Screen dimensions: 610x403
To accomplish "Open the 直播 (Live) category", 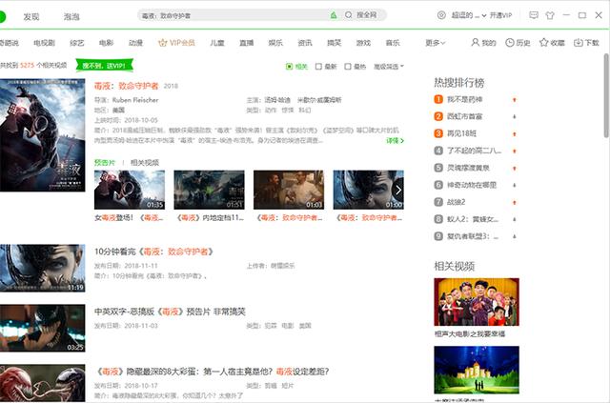I will pyautogui.click(x=246, y=43).
